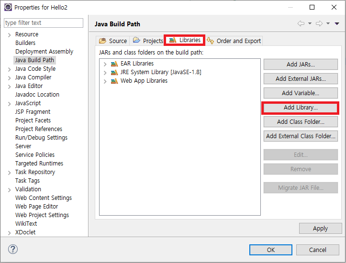The image size is (346, 263).
Task: Select Builders in the property tree
Action: tap(25, 43)
